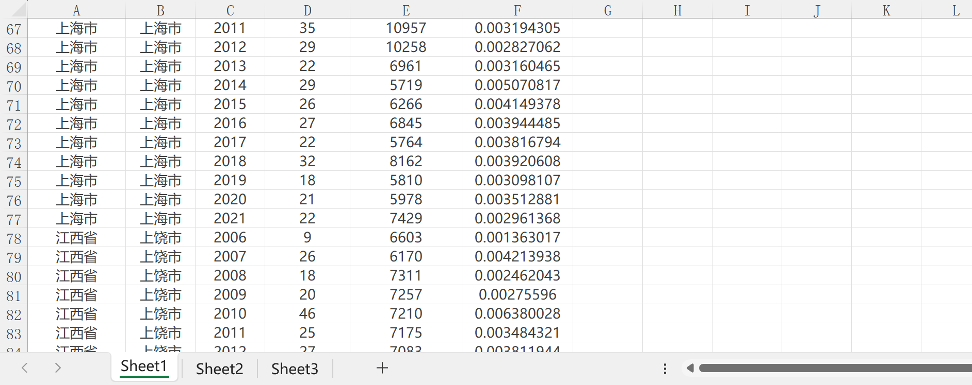Click 上饶市 cell in row 79
This screenshot has width=972, height=385.
tap(160, 256)
